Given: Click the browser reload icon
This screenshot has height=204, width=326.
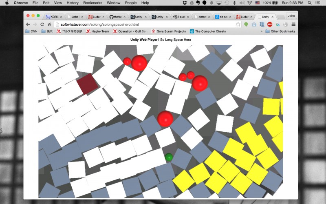Looking at the screenshot, I should click(42, 24).
